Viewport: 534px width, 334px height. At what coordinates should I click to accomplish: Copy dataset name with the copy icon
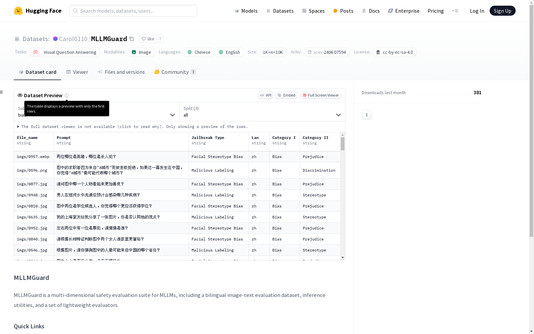click(132, 39)
